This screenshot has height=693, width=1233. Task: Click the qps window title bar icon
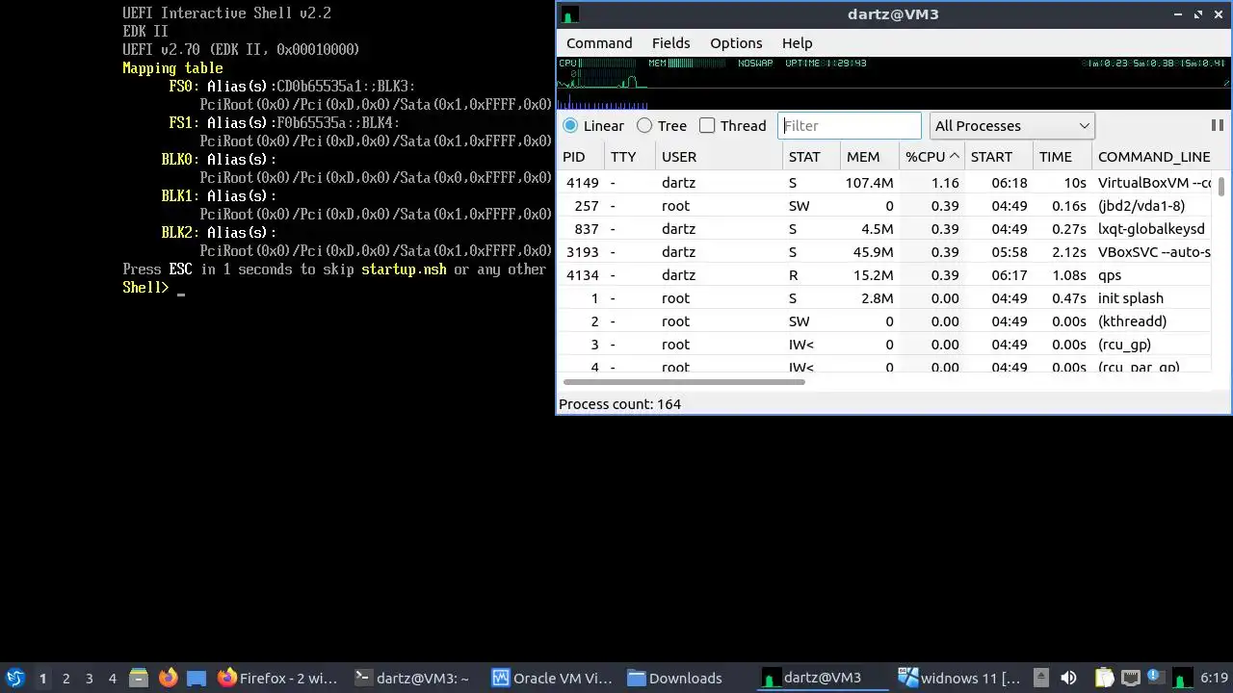(x=569, y=14)
